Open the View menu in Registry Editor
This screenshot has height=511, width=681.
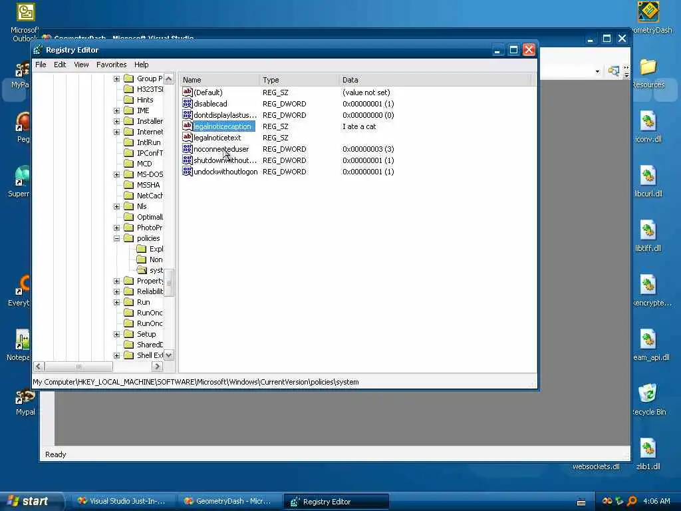(81, 65)
